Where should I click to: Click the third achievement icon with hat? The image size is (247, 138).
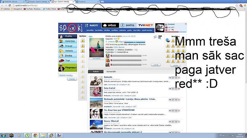point(108,65)
